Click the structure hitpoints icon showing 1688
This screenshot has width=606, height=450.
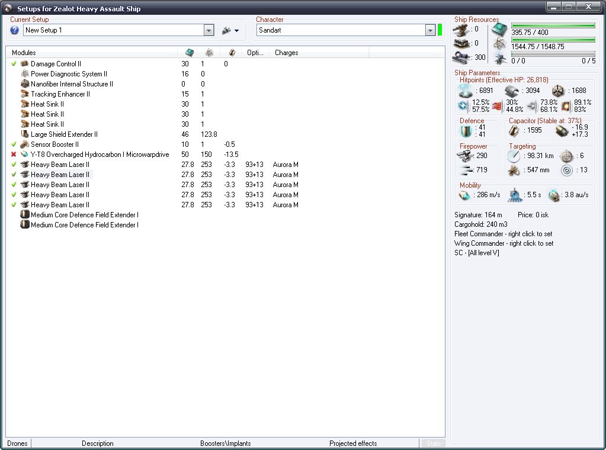[557, 91]
